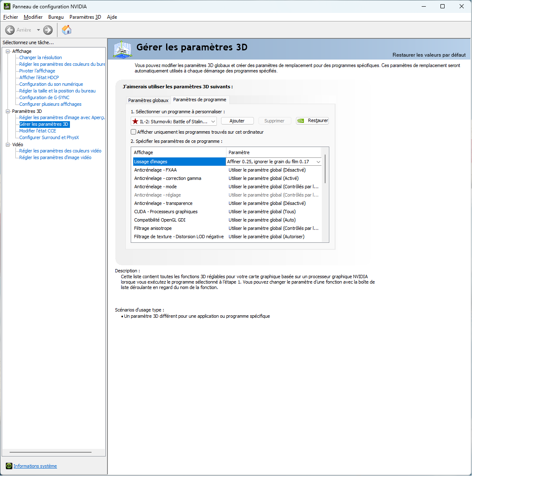Select the Paramètres de programme tab
This screenshot has height=496, width=537.
coord(200,100)
